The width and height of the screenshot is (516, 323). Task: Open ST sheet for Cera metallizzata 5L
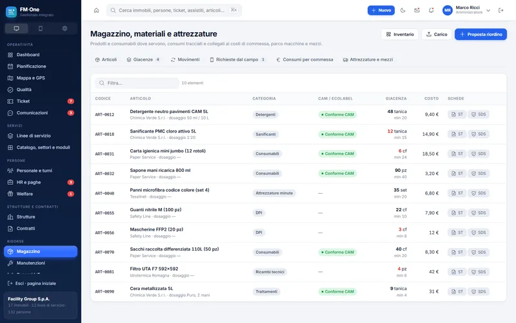457,292
